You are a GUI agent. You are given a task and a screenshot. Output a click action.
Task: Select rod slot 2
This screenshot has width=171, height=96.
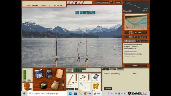[x=63, y=85]
